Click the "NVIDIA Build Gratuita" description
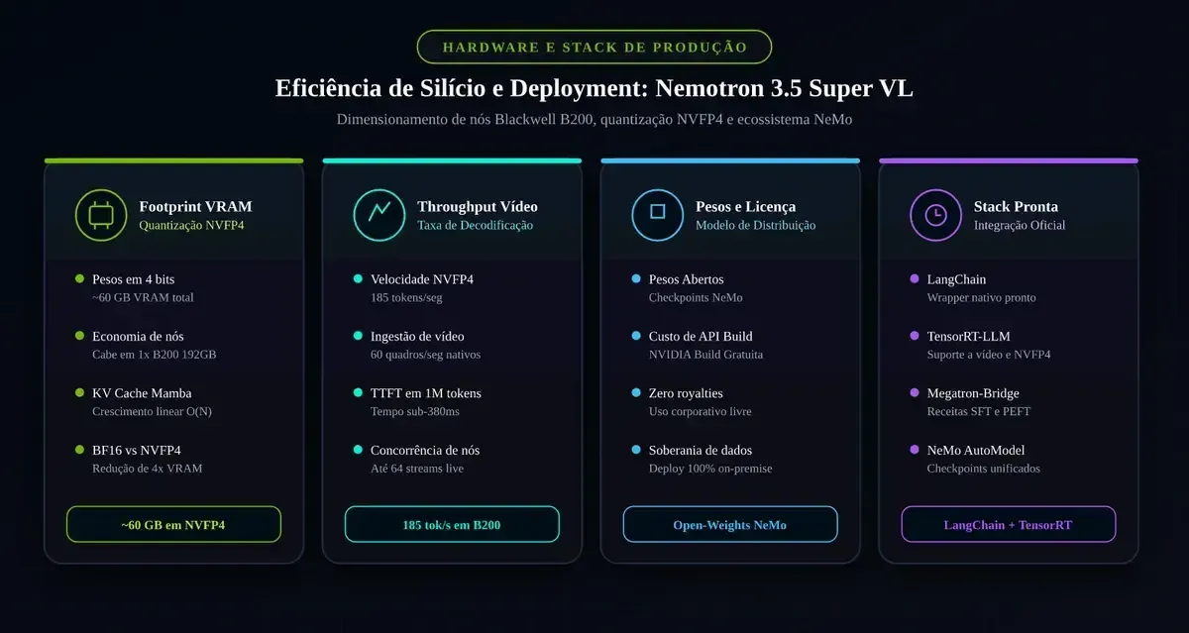 [x=706, y=354]
